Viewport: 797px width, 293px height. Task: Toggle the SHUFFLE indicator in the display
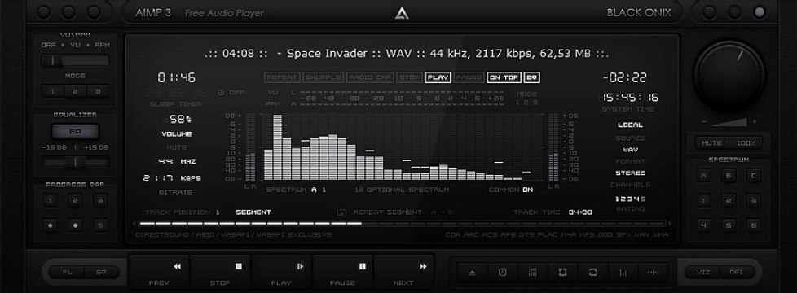pos(324,77)
